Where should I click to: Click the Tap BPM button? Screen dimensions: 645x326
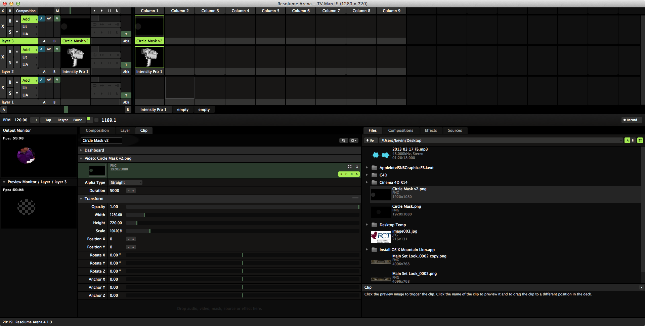[48, 120]
